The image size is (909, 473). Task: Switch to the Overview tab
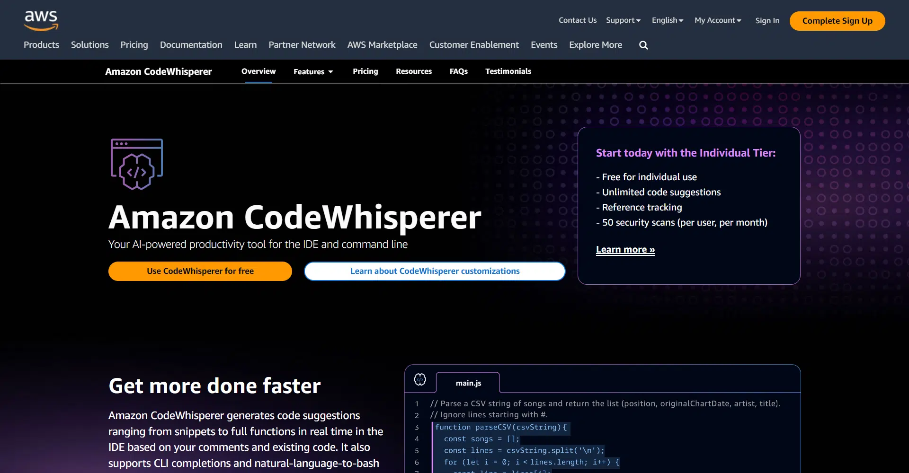[258, 71]
